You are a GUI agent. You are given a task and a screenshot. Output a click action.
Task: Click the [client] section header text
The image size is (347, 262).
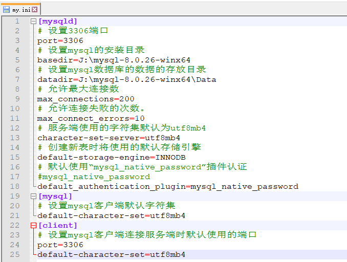click(58, 226)
